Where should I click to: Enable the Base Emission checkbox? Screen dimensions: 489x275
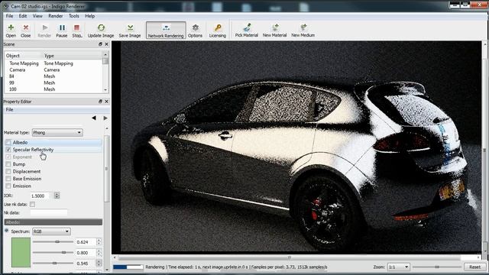coord(8,179)
